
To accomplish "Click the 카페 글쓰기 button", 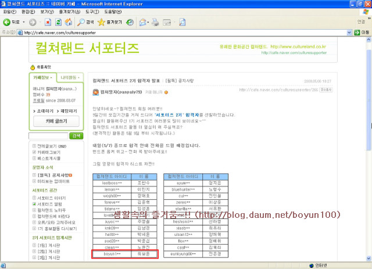I will tap(56, 121).
